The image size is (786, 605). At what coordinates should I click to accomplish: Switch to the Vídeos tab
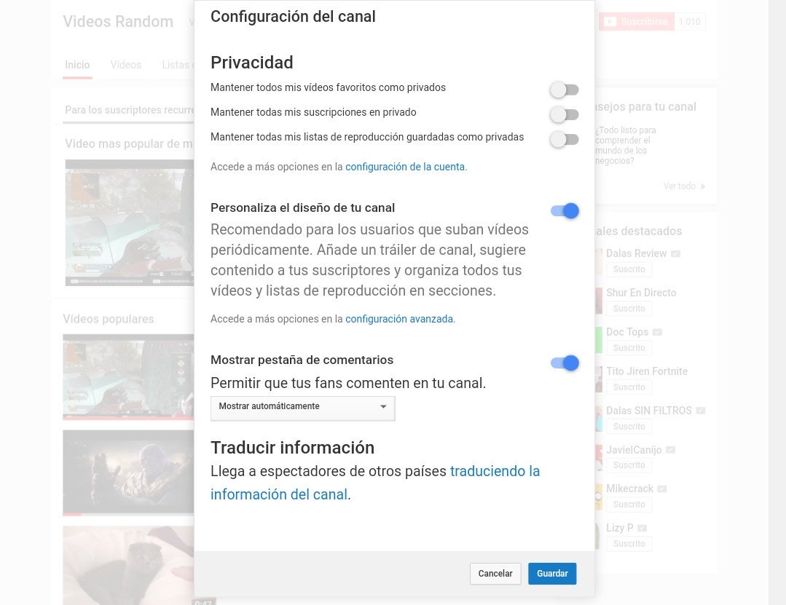126,65
